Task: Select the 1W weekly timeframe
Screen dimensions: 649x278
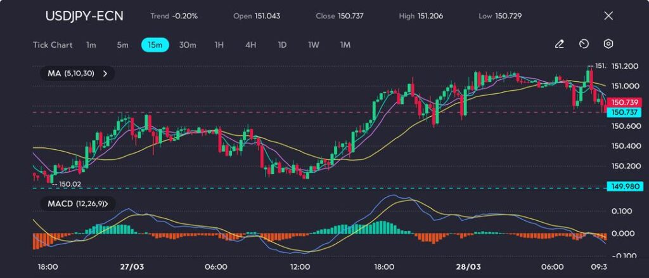Action: [x=314, y=45]
